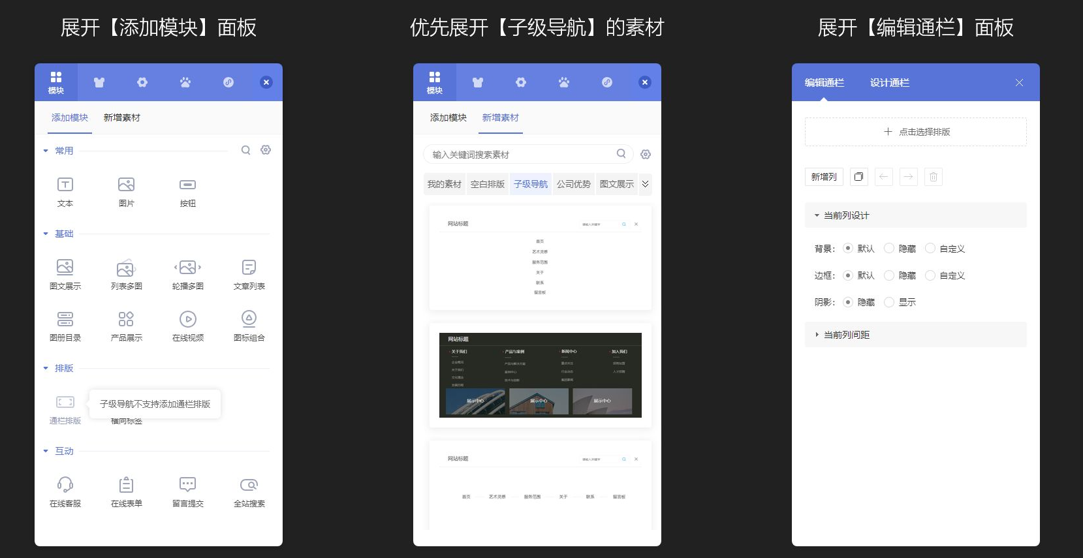Select the 按钮 button module icon
The width and height of the screenshot is (1083, 558).
[187, 185]
